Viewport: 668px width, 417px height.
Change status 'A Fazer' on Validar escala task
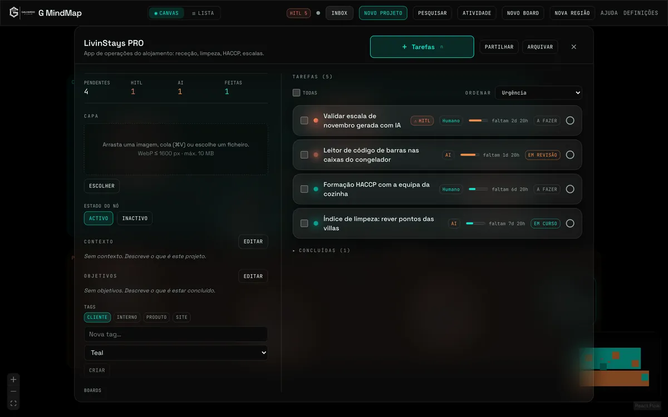pos(547,121)
